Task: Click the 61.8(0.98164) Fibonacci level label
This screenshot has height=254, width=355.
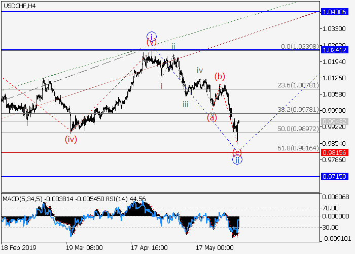Action: coord(298,147)
